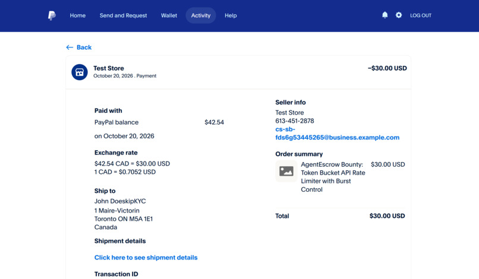Screen dimensions: 479x279
Task: Click the 'on October 20, 2026' date text
Action: click(x=124, y=136)
